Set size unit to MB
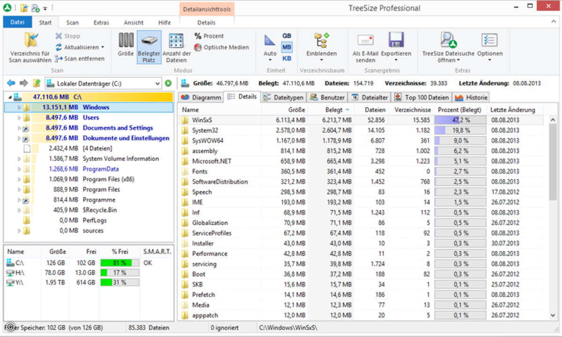 tap(287, 47)
